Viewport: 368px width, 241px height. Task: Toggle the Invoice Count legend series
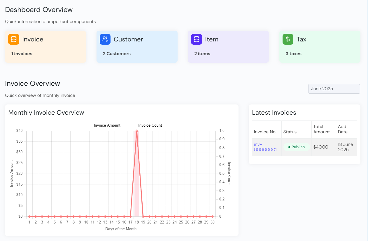click(x=150, y=125)
